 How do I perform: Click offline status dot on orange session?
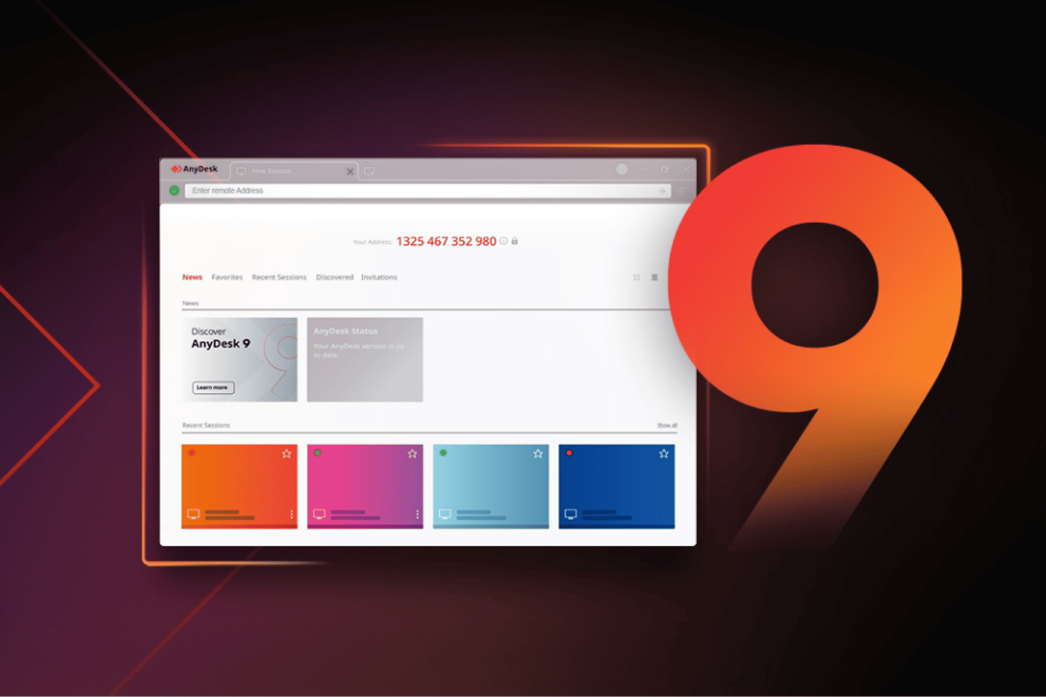tap(192, 453)
